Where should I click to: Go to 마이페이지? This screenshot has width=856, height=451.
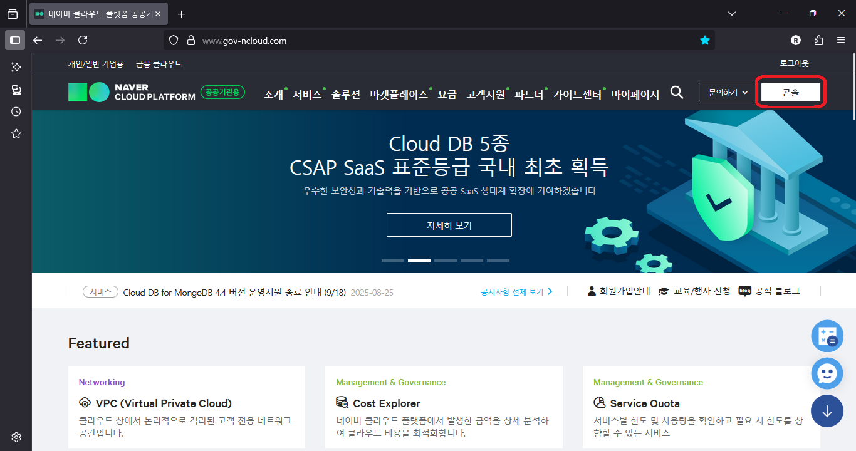tap(635, 95)
